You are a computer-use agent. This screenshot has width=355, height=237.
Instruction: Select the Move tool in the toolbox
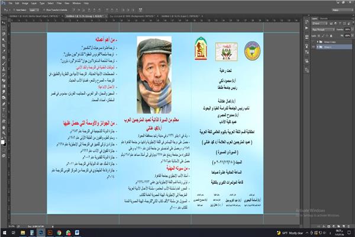(4, 23)
